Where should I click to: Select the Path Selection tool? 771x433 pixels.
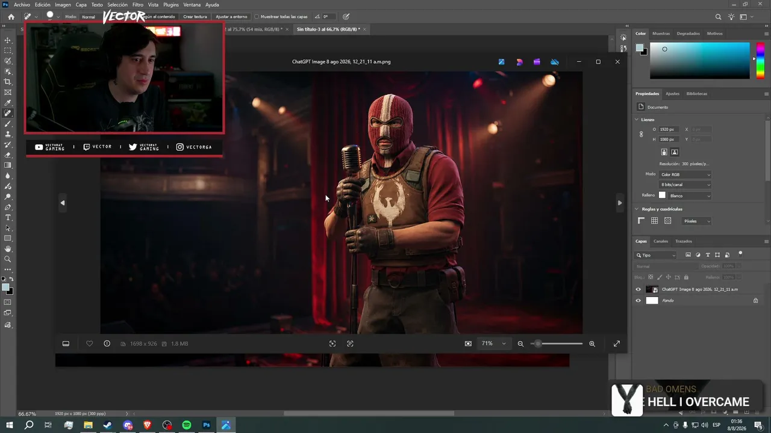point(8,228)
